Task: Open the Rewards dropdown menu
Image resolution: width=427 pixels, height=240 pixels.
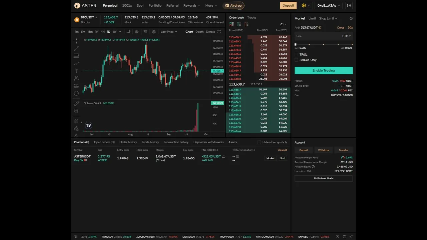Action: click(192, 5)
